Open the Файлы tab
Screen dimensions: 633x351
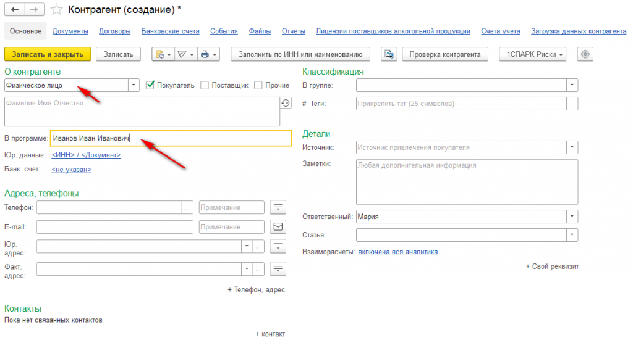click(x=260, y=31)
